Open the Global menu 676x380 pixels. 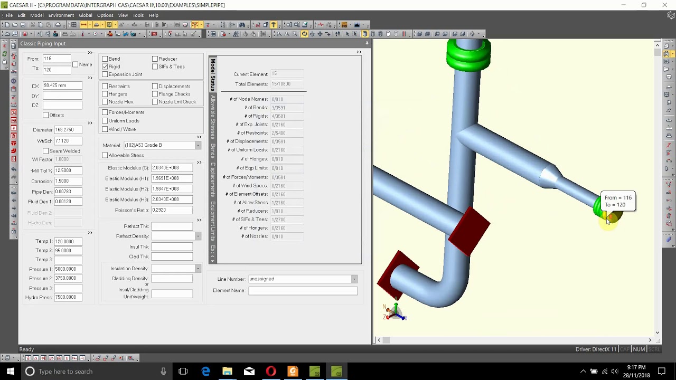pyautogui.click(x=86, y=15)
